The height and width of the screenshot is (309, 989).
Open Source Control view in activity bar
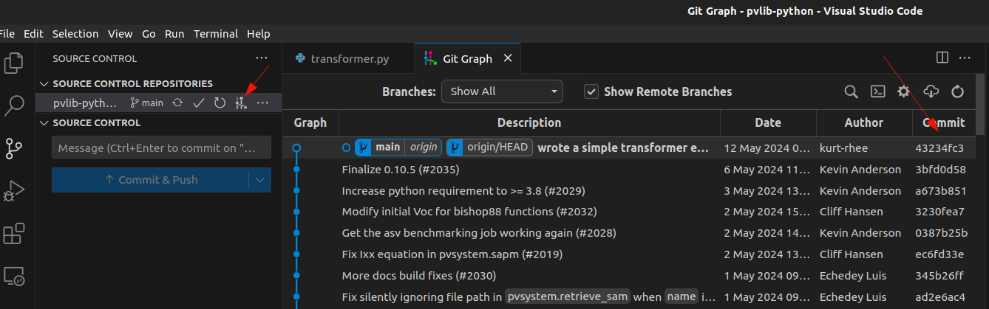coord(14,148)
